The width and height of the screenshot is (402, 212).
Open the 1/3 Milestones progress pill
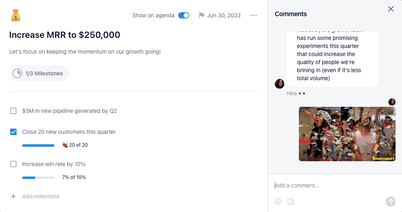point(39,73)
